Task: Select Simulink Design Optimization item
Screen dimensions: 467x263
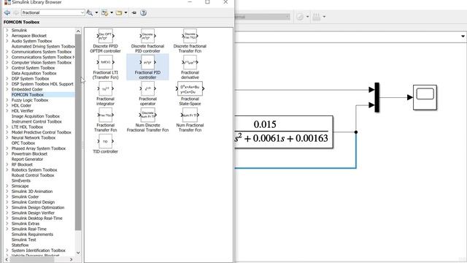Action: coord(38,207)
